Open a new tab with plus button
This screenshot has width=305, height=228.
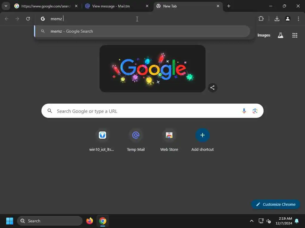tap(229, 6)
